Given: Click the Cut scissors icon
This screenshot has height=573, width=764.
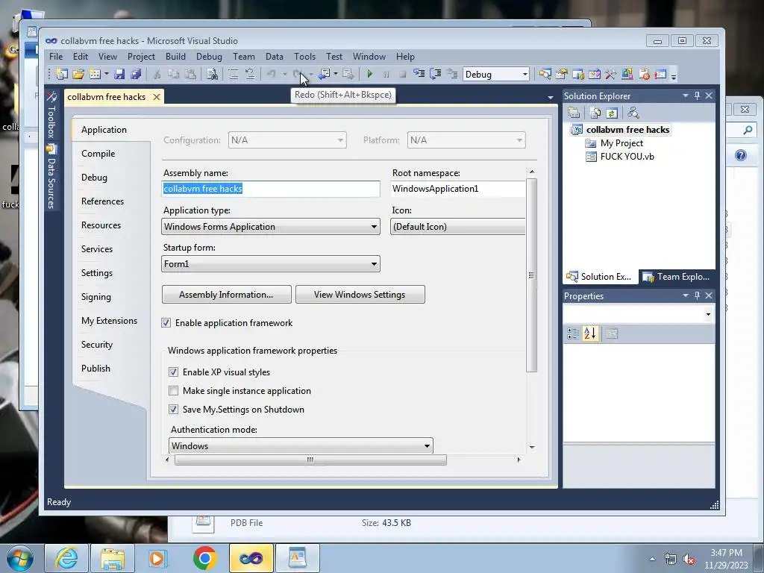Looking at the screenshot, I should click(157, 74).
